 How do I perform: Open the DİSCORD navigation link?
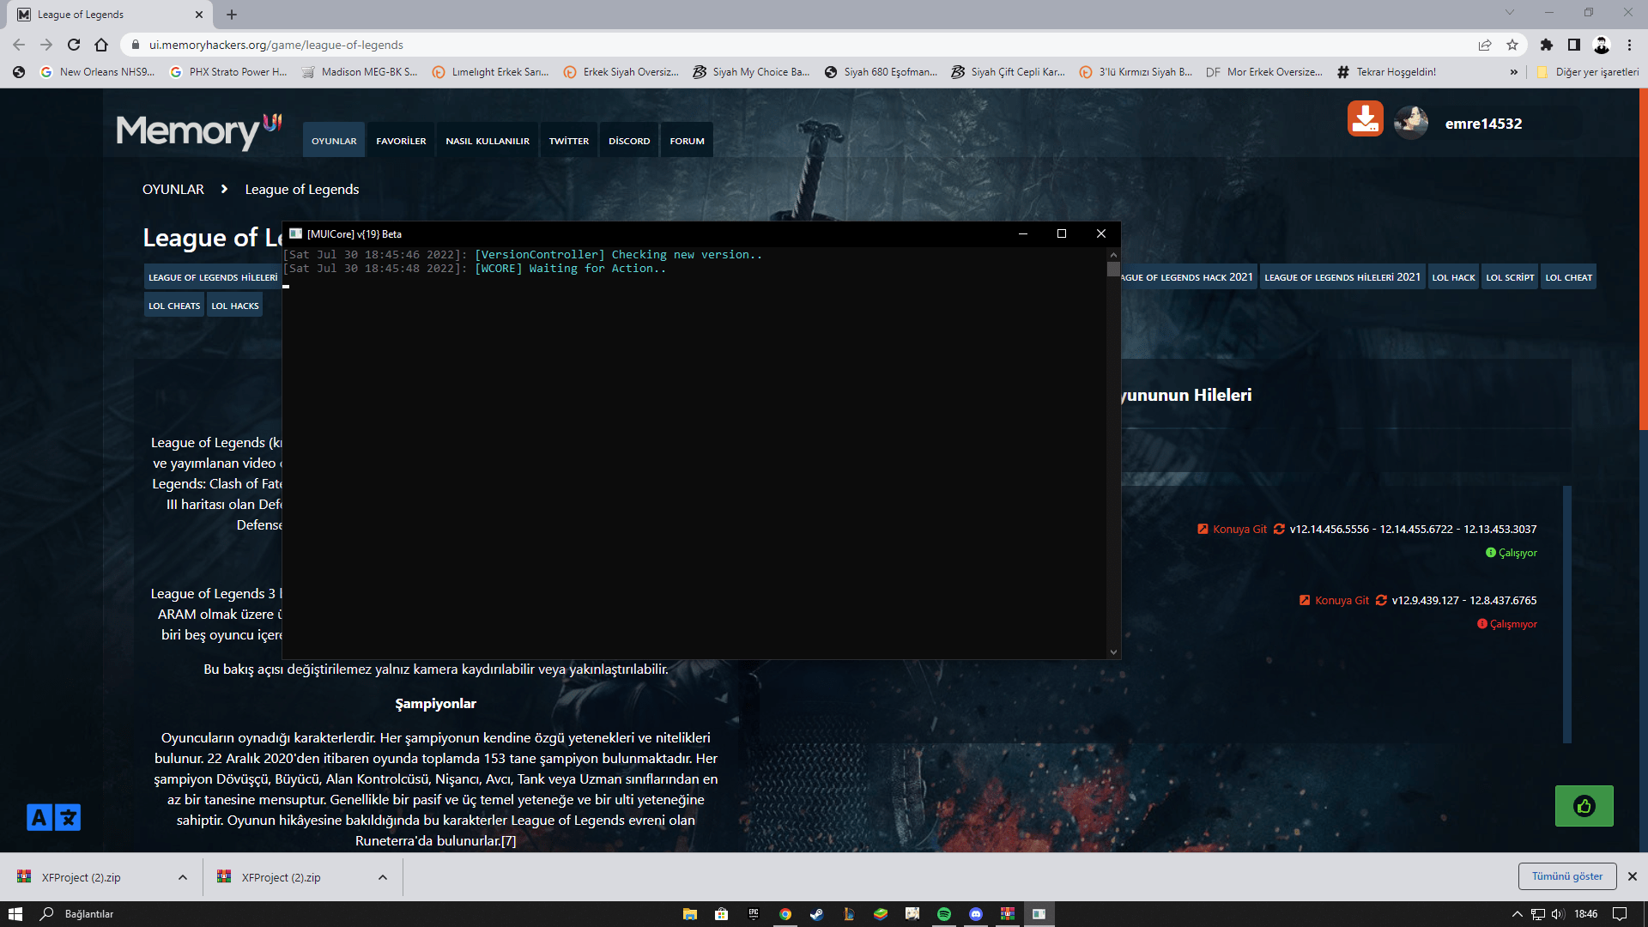[629, 140]
